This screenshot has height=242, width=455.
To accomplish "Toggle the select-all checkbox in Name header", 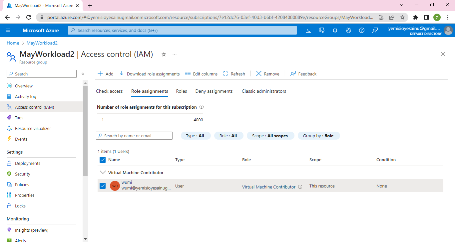I will [103, 160].
